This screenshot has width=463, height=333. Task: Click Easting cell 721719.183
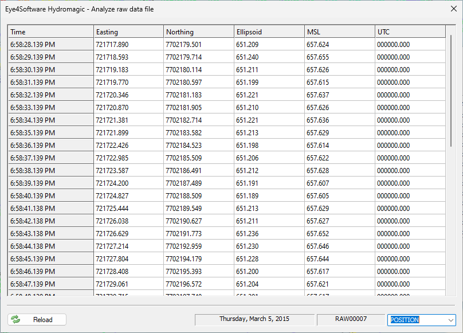128,70
